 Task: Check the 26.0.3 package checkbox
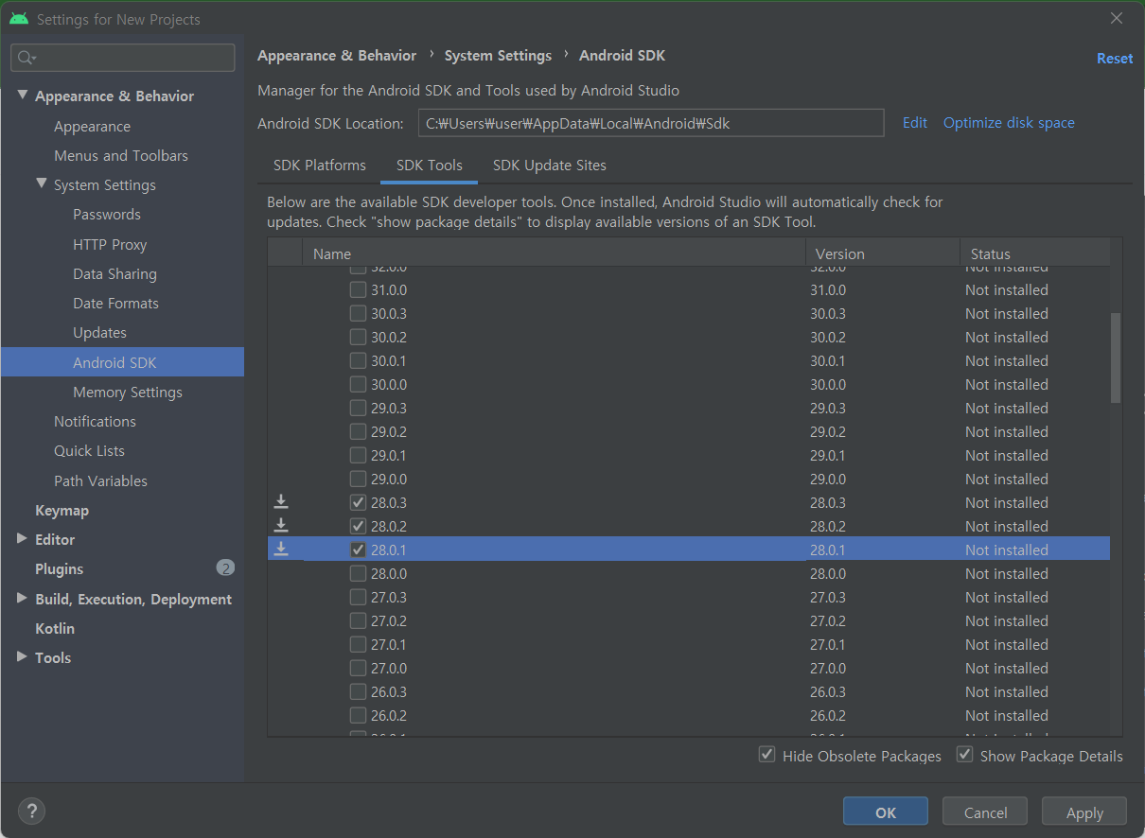pos(358,691)
